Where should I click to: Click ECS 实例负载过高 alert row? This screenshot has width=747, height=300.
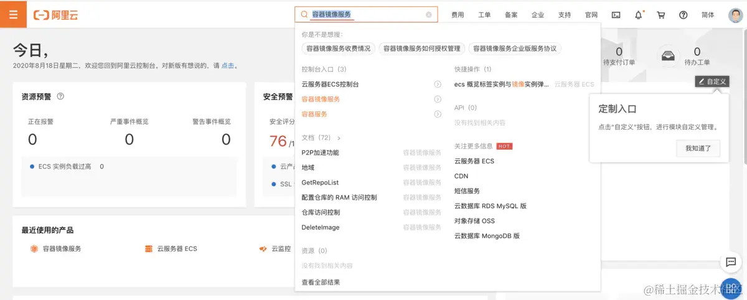point(129,166)
